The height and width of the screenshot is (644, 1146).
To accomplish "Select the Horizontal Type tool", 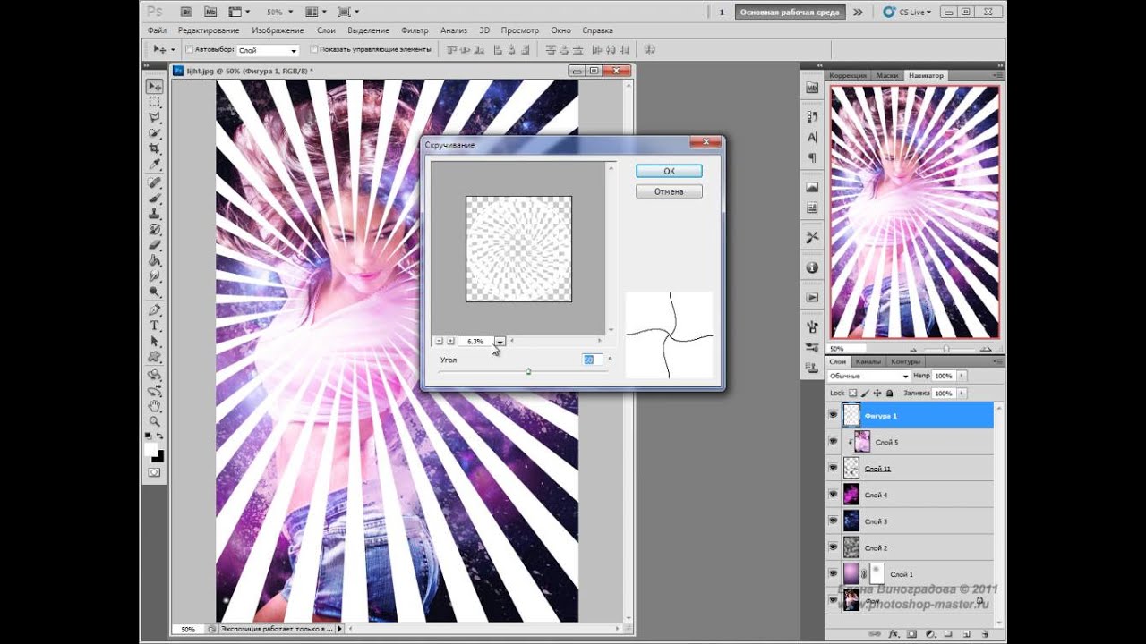I will (155, 326).
